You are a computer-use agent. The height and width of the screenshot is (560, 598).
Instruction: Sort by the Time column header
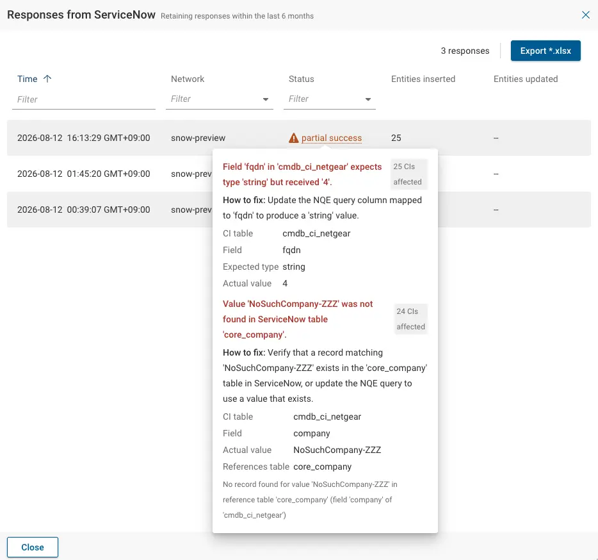click(x=28, y=79)
